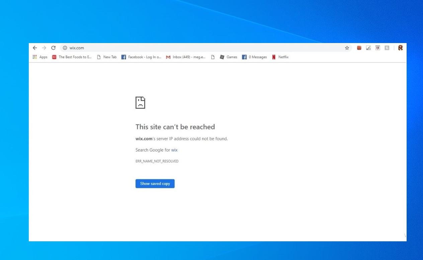This screenshot has width=423, height=260.
Task: Open the Pocket-style shield extension icon
Action: (x=378, y=48)
